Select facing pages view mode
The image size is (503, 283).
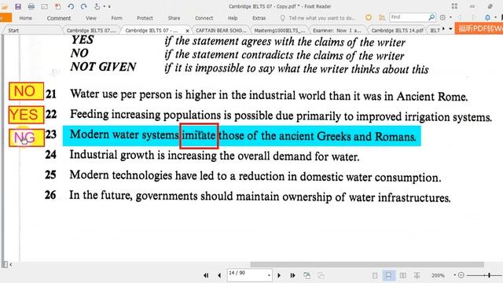point(403,275)
